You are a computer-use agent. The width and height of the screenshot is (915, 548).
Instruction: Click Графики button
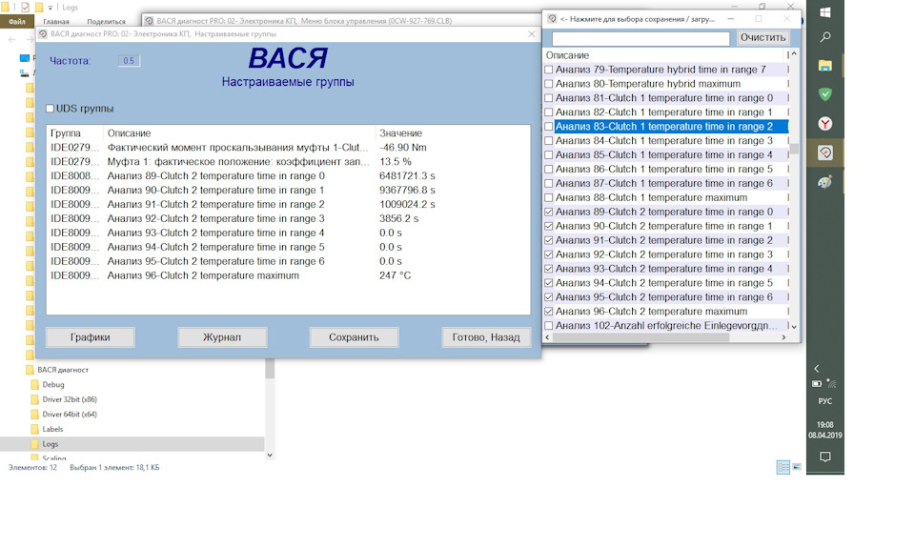click(91, 337)
